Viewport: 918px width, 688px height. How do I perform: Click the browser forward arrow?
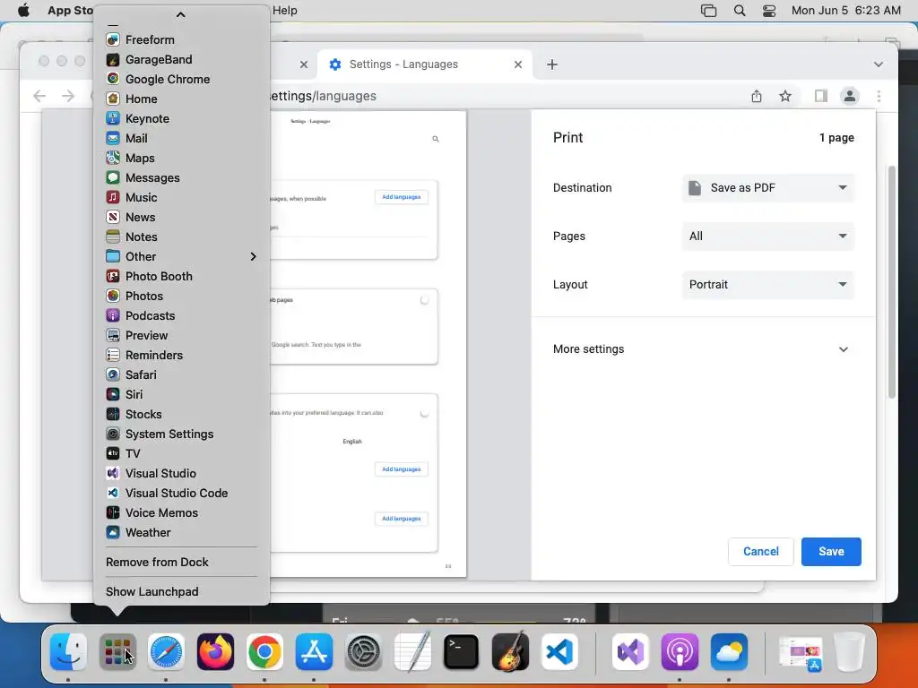click(68, 96)
